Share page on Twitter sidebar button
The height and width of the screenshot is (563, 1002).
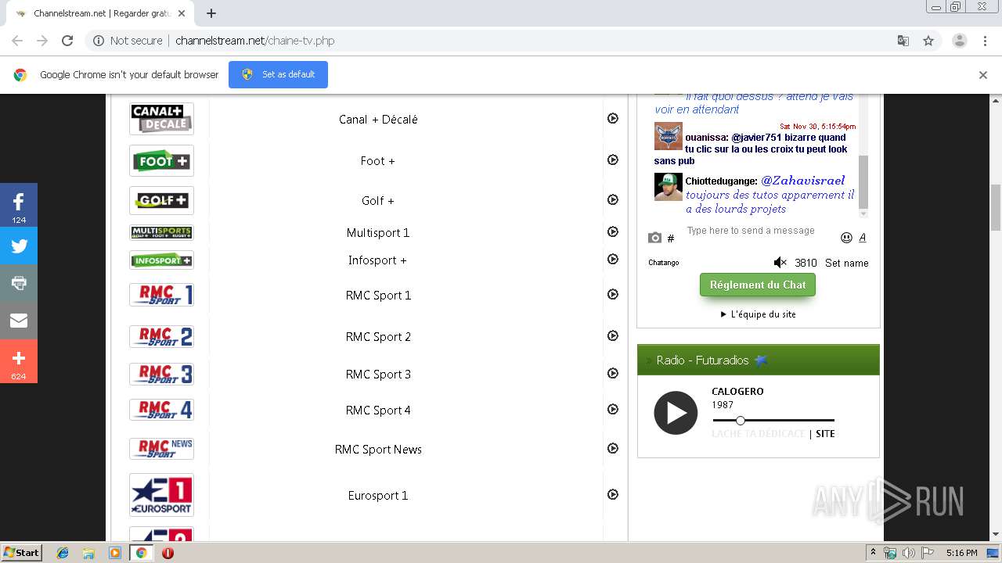19,246
